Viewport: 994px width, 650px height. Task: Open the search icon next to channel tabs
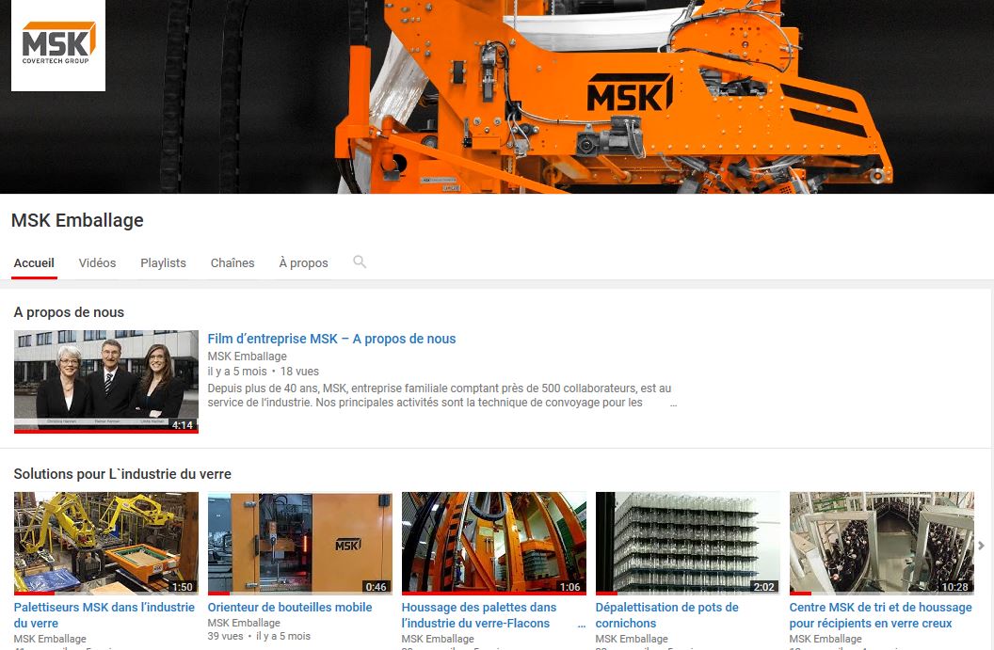pyautogui.click(x=360, y=262)
